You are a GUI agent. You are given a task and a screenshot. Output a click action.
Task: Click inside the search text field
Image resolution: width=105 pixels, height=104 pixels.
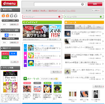click(x=57, y=4)
